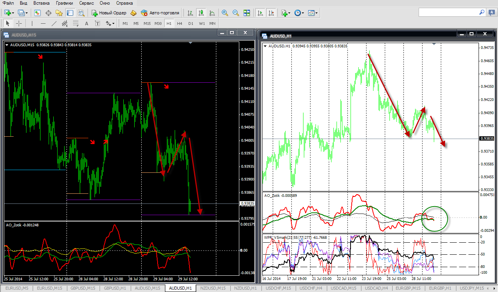Open the Navigator panel with star-folder icon
This screenshot has height=292, width=498.
tap(59, 13)
